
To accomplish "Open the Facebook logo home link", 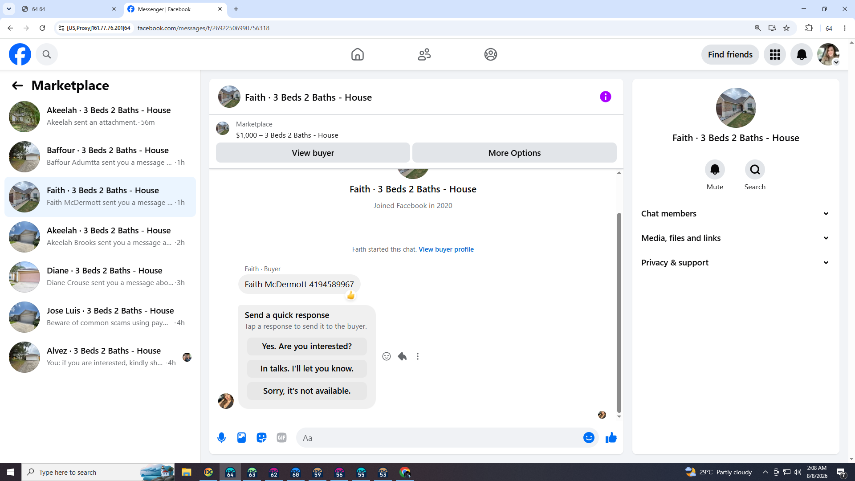I will (20, 54).
